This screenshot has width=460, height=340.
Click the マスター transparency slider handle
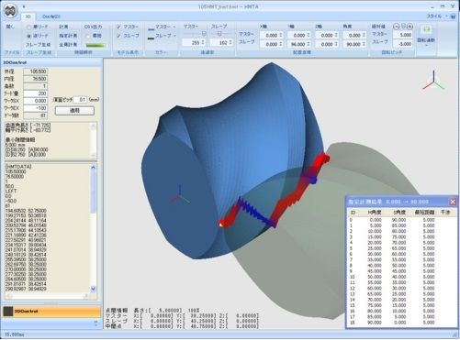[204, 33]
